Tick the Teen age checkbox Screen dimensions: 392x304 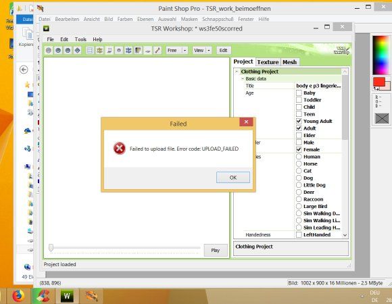tap(299, 114)
